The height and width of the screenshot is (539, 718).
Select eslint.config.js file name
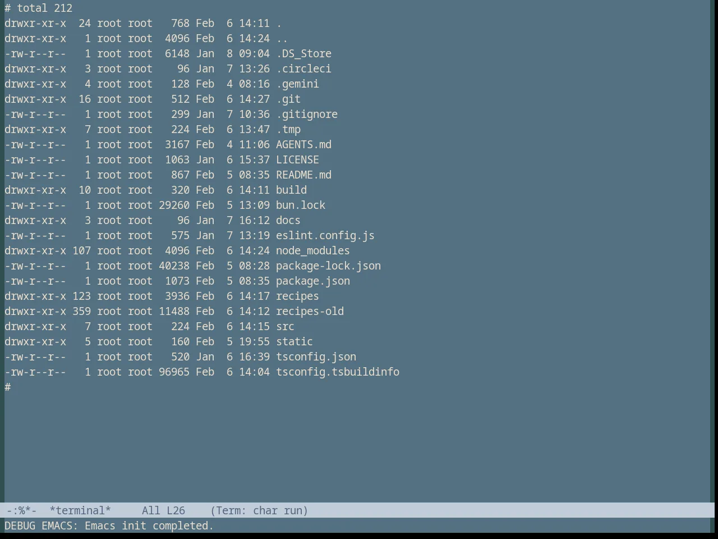[325, 236]
